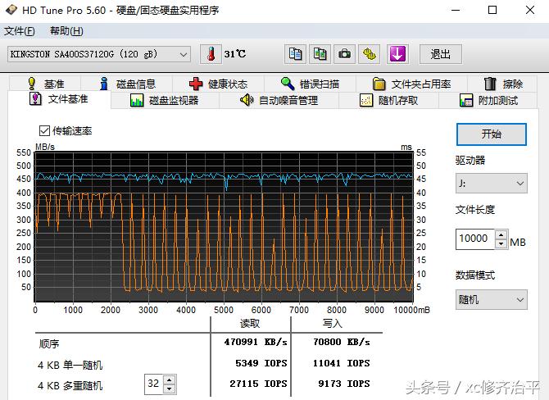Click 4 KB single random write 11041 IOPS
Screen dimensions: 549x400
click(342, 363)
